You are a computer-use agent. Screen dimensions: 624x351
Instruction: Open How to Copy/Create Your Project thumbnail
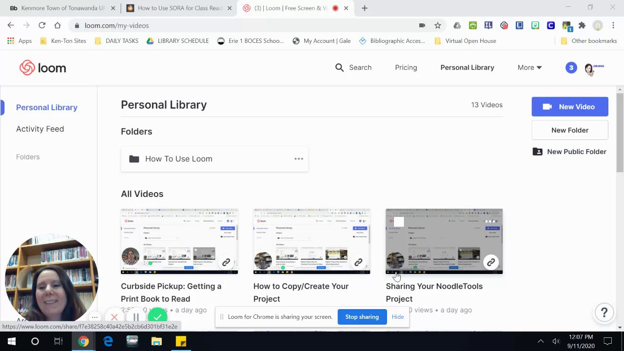312,241
